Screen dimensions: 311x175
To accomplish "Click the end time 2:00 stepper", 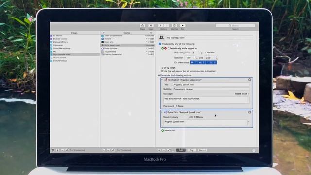I will coord(217,58).
